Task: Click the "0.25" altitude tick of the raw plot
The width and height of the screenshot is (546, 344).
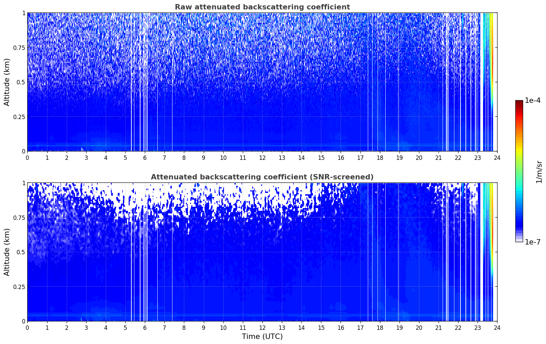Action: 19,117
